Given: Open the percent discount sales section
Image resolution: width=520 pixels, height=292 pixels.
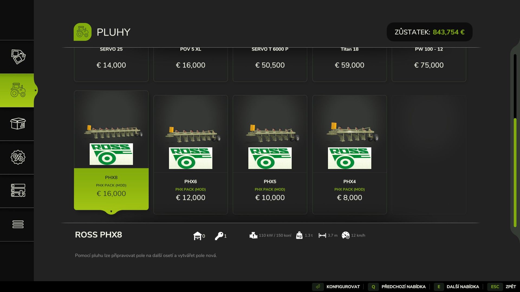Looking at the screenshot, I should click(x=18, y=157).
